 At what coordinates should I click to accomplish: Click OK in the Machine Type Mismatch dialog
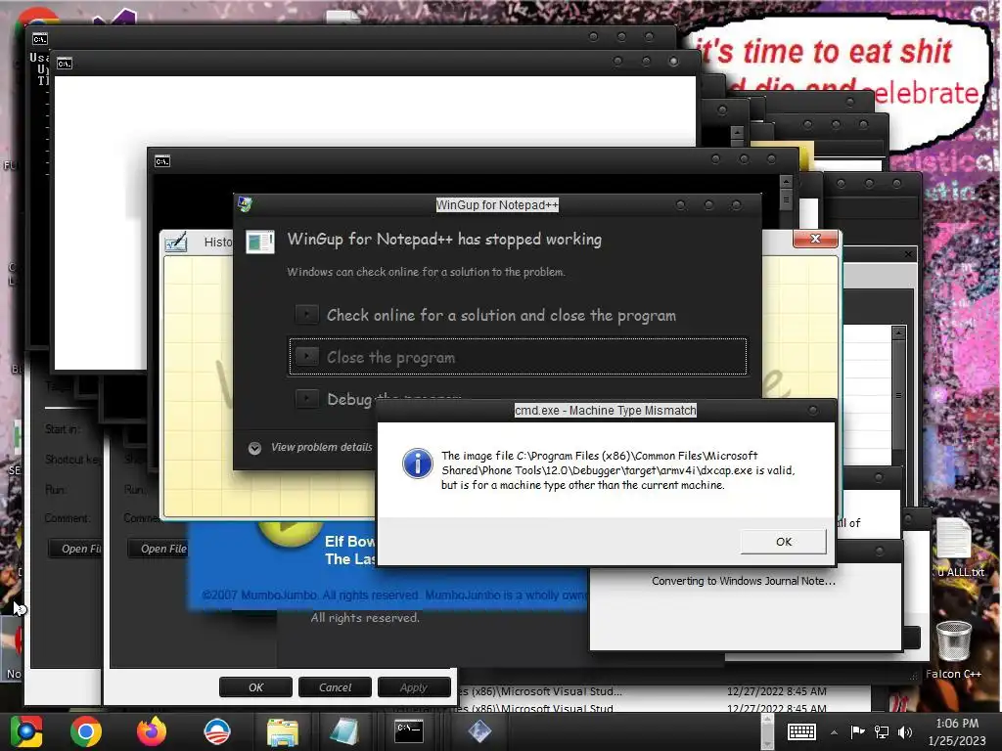coord(784,542)
